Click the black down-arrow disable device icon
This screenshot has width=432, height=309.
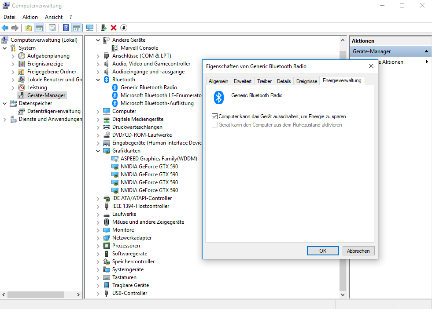(x=124, y=28)
